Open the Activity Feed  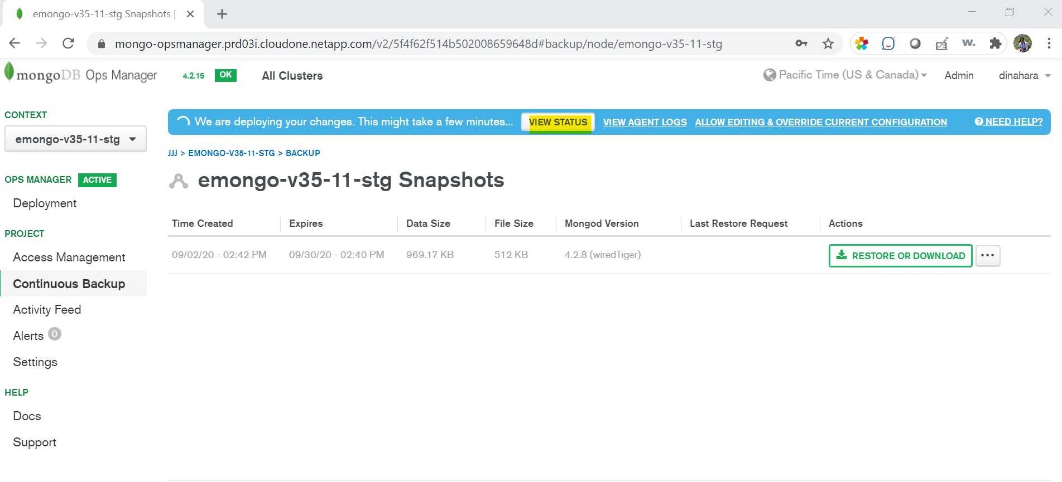(x=47, y=310)
